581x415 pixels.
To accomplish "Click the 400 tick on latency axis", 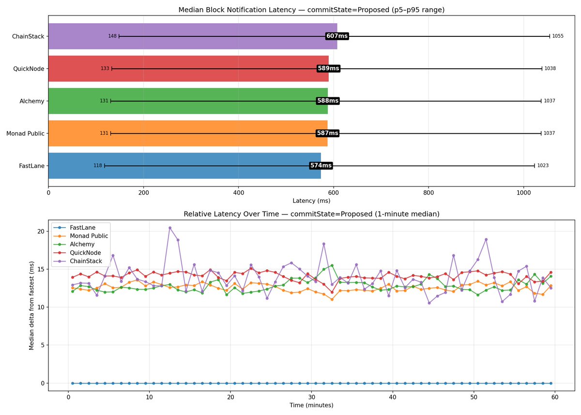I will click(x=238, y=192).
